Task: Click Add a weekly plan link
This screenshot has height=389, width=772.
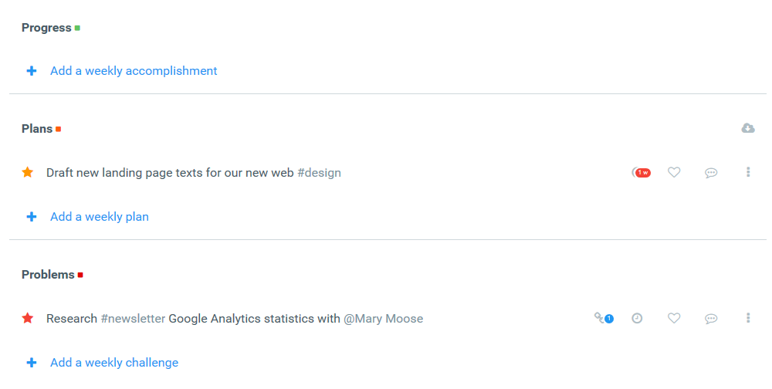Action: coord(100,217)
